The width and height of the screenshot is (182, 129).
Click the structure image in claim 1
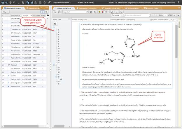coord(120,50)
